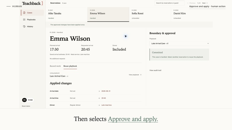232x130 pixels.
Task: Click the new arrival date 2026-08-31
Action: tap(106, 91)
